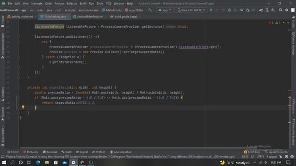Run the app with green play button
This screenshot has height=166, width=296.
pyautogui.click(x=211, y=10)
